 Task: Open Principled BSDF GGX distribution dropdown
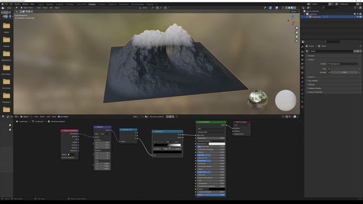click(210, 129)
